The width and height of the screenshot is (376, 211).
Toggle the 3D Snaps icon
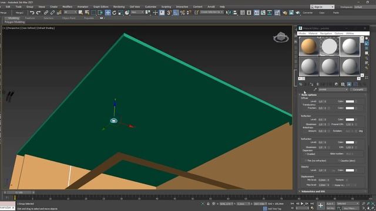point(169,13)
